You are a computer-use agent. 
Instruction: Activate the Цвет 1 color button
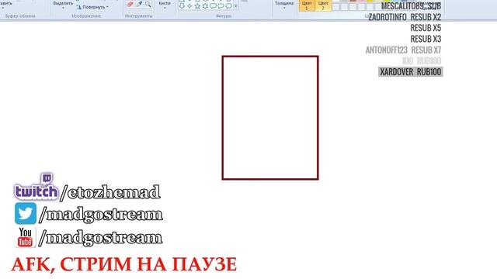click(307, 5)
